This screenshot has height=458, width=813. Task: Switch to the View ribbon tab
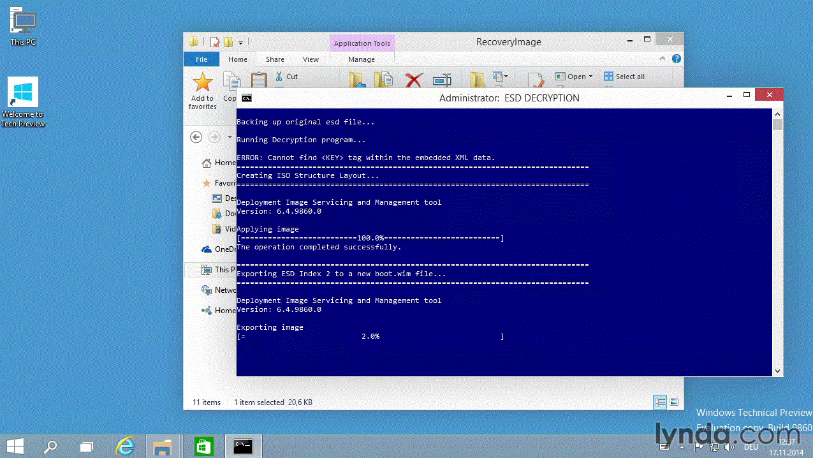tap(311, 59)
